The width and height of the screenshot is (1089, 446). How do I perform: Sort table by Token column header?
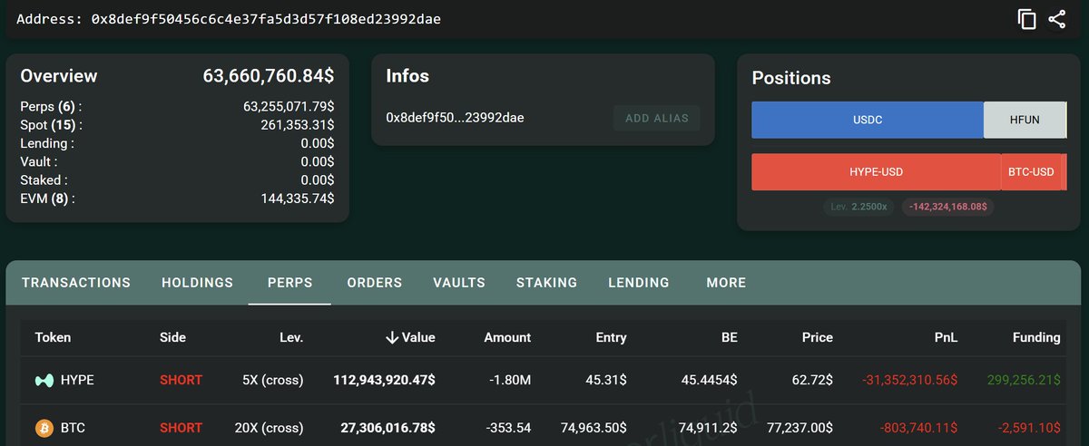pyautogui.click(x=53, y=337)
